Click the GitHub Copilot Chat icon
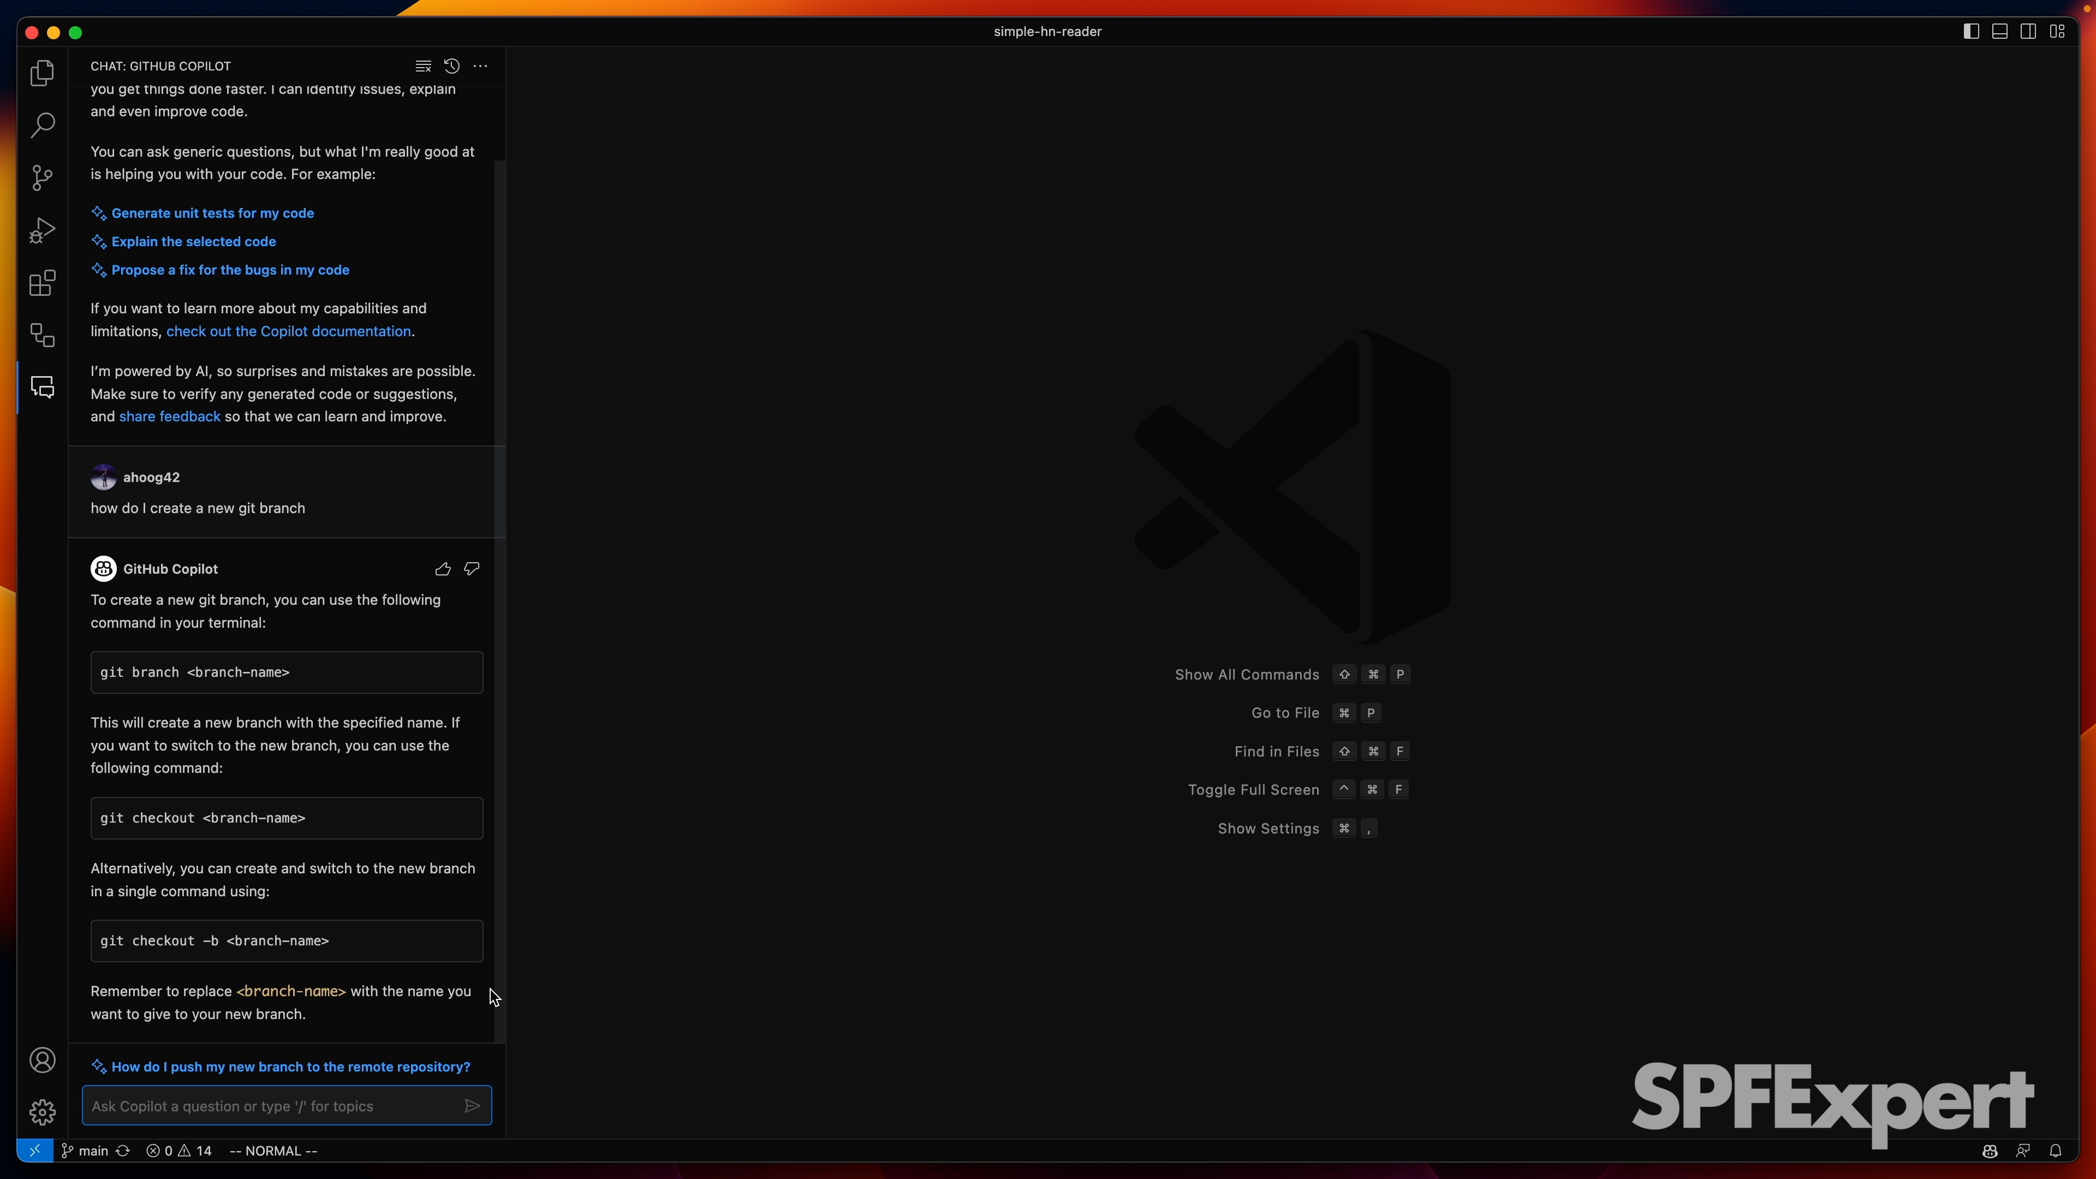Image resolution: width=2096 pixels, height=1179 pixels. [41, 386]
